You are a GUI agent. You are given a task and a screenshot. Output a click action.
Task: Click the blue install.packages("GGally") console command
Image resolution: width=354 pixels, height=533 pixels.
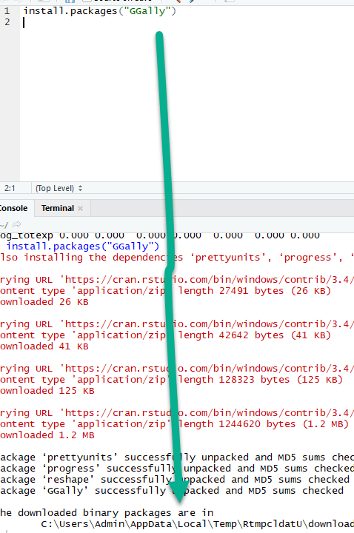pyautogui.click(x=83, y=246)
